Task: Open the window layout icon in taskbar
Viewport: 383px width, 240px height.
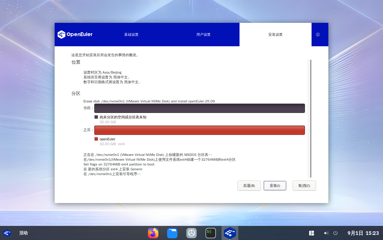Action: (x=312, y=233)
